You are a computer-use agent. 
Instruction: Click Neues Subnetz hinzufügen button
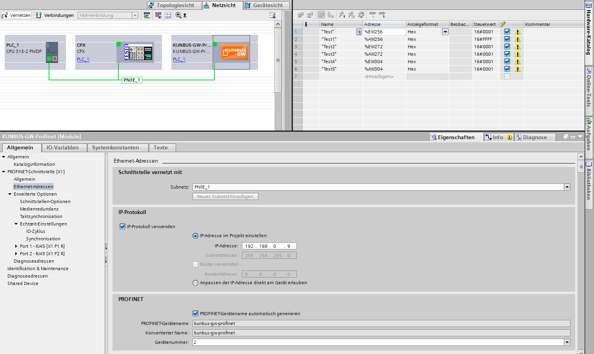[225, 196]
